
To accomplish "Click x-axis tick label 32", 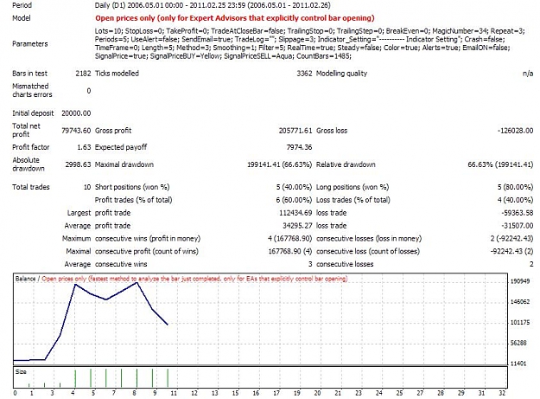I will pos(502,393).
